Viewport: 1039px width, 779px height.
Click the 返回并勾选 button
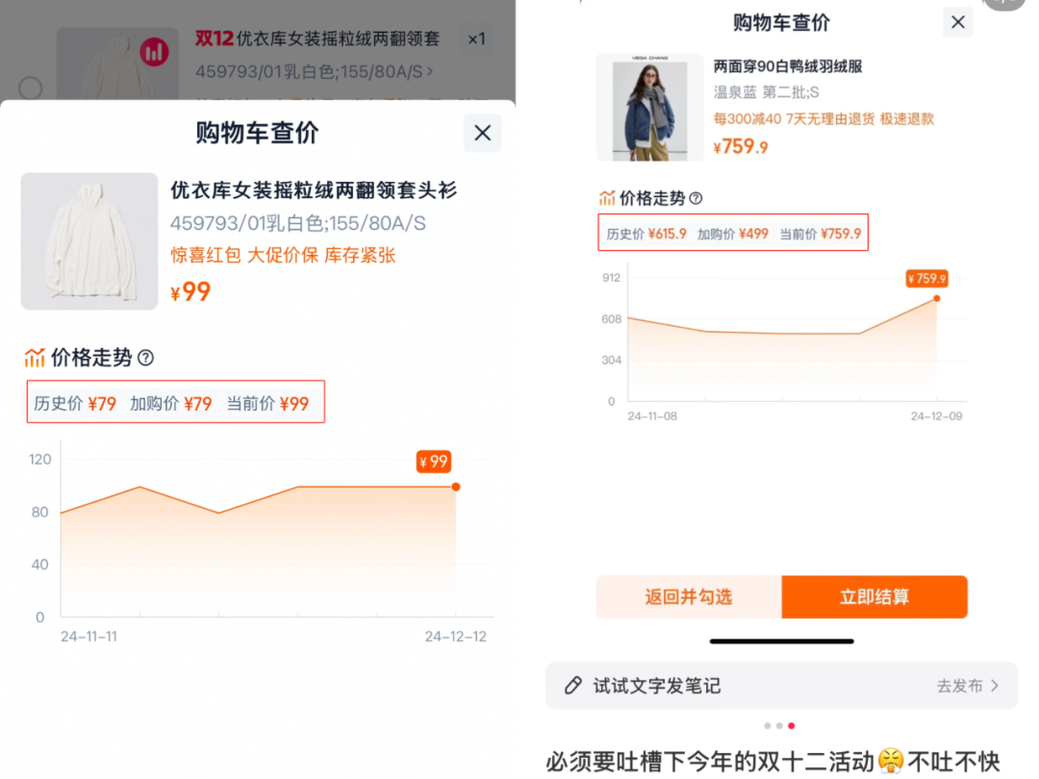[689, 597]
